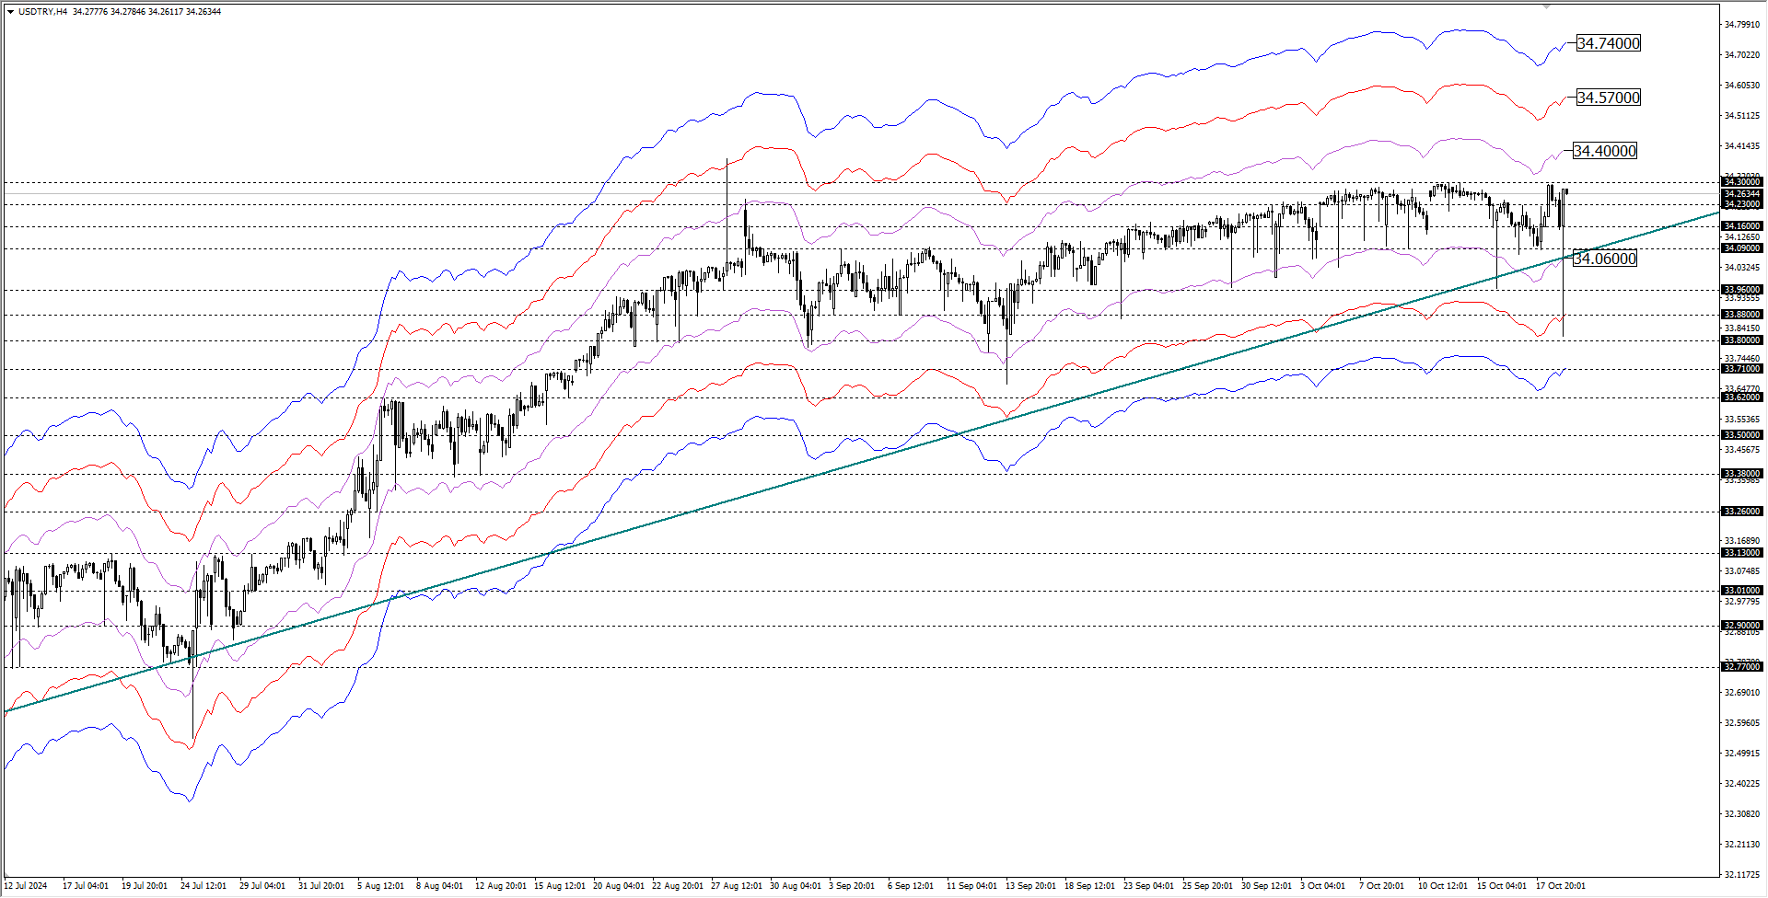This screenshot has height=898, width=1768.
Task: Click the 33.80000 level price tag
Action: point(1742,340)
